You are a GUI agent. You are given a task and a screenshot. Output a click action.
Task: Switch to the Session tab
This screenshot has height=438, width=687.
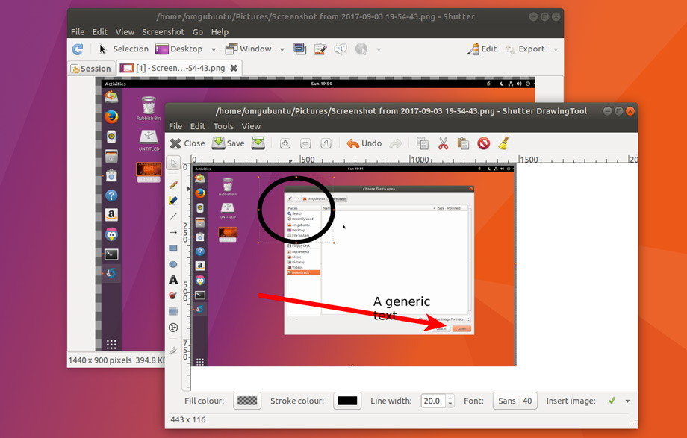(90, 68)
